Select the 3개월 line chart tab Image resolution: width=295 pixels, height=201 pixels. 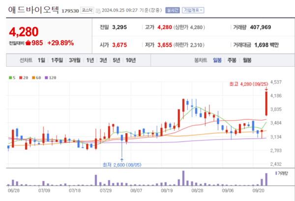(x=75, y=60)
